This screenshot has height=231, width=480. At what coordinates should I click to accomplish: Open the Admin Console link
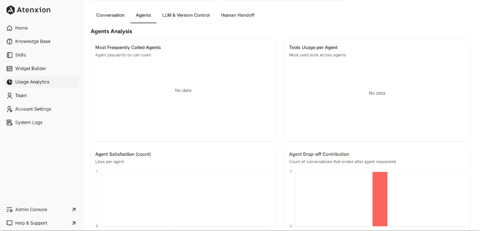coord(42,209)
